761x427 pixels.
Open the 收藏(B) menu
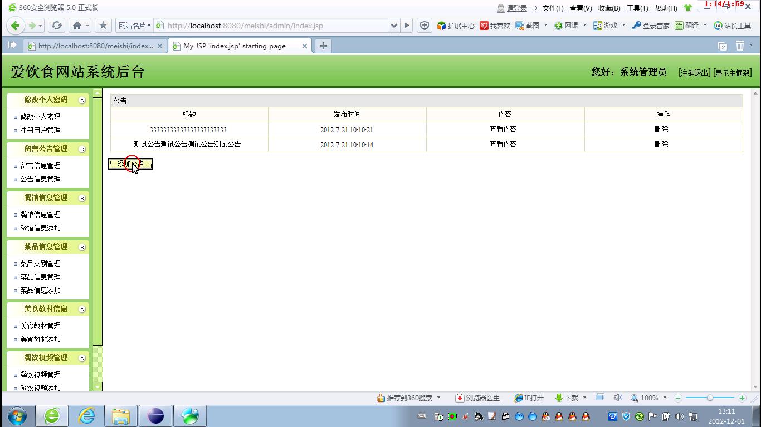tap(609, 8)
